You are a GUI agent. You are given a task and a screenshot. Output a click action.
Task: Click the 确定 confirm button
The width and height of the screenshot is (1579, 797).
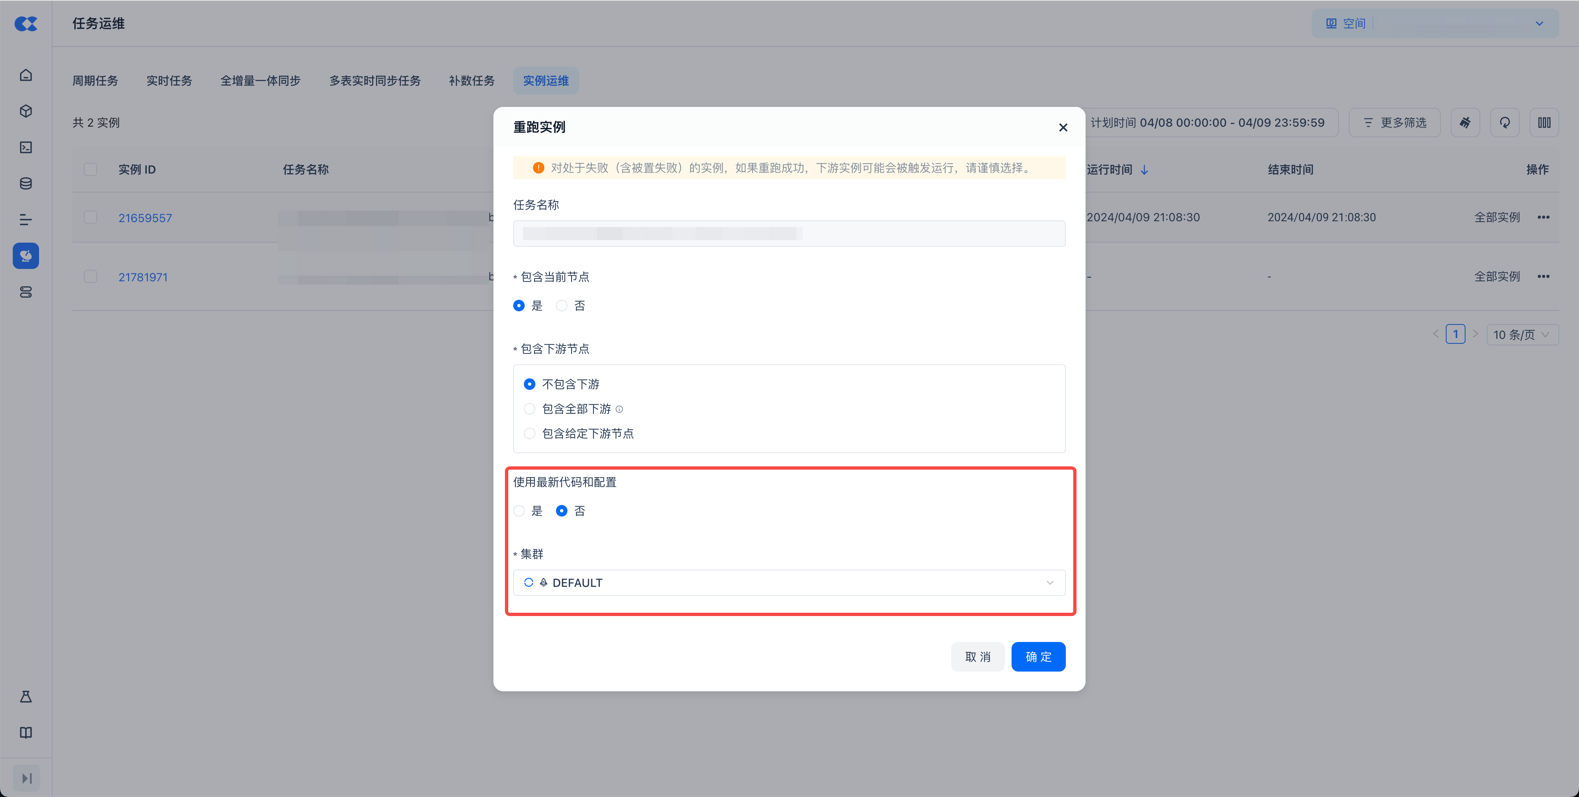pyautogui.click(x=1038, y=657)
